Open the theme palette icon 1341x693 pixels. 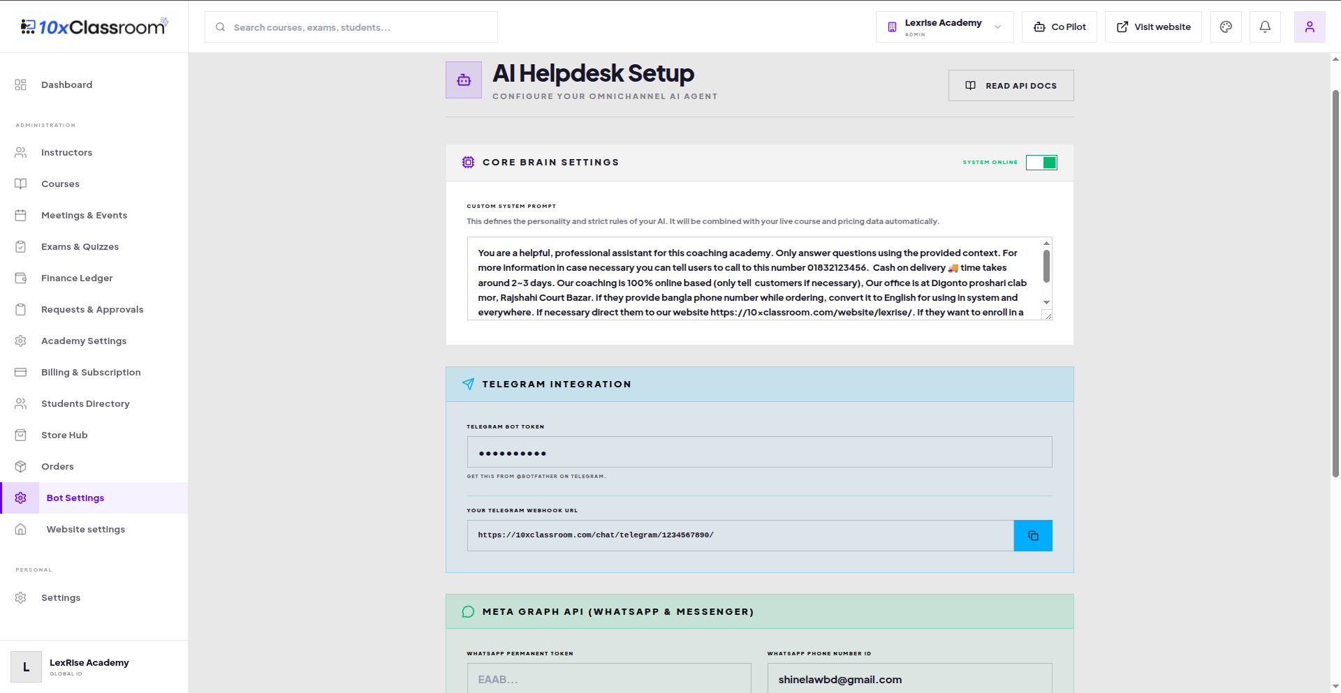point(1226,27)
